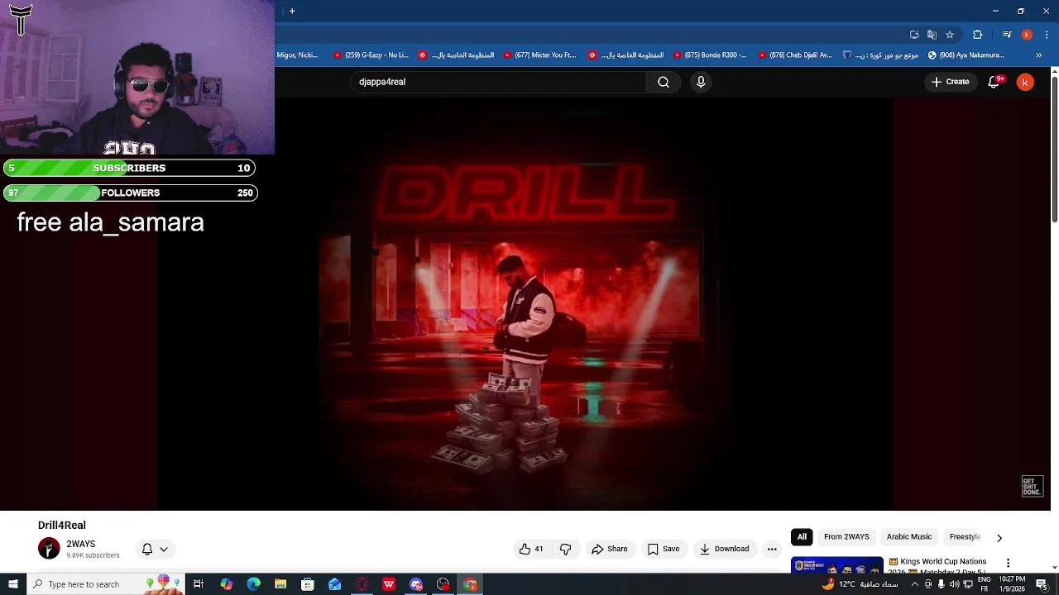The image size is (1059, 595).
Task: Open WPS Office from taskbar
Action: point(389,584)
